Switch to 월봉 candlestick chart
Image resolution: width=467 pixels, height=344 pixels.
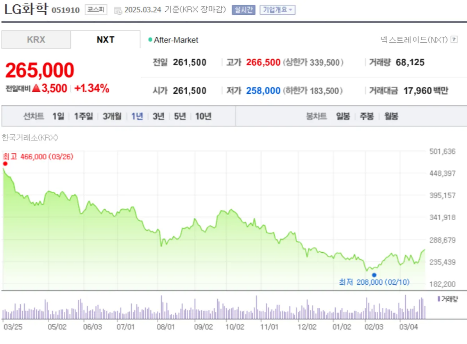click(x=391, y=116)
